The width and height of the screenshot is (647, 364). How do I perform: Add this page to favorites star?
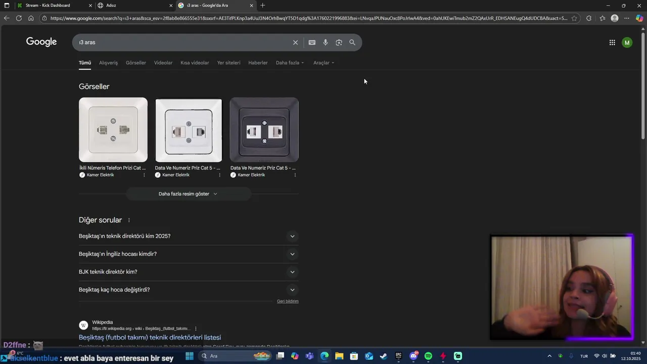[574, 18]
